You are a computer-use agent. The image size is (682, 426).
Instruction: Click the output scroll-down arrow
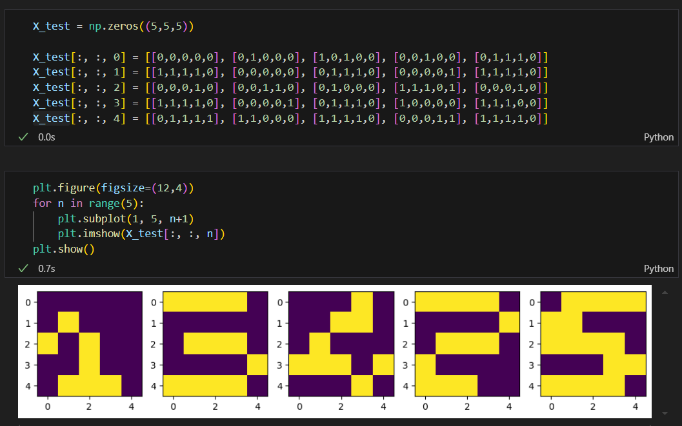pos(665,413)
